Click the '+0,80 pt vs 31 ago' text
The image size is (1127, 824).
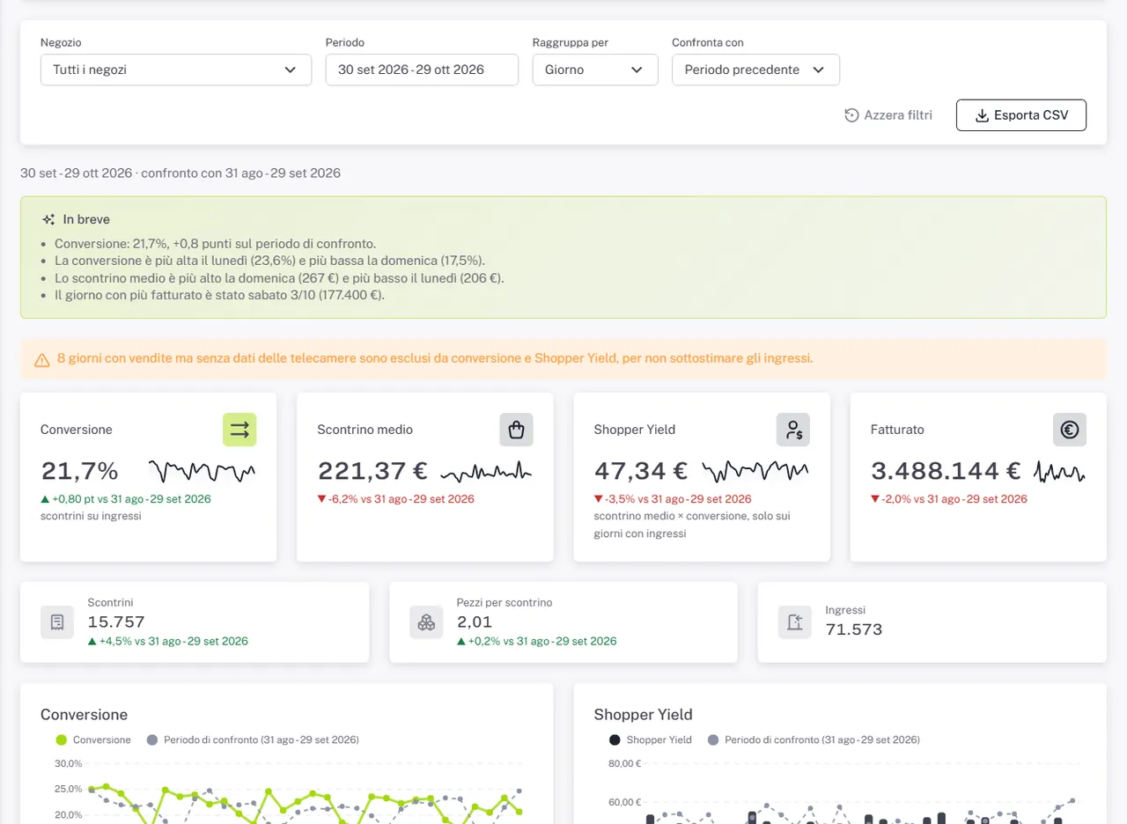pyautogui.click(x=126, y=499)
